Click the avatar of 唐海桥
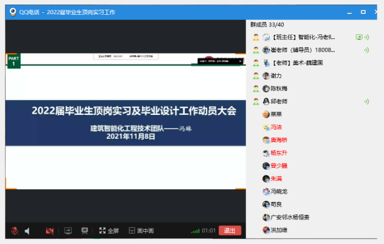The width and height of the screenshot is (384, 244). (266, 140)
